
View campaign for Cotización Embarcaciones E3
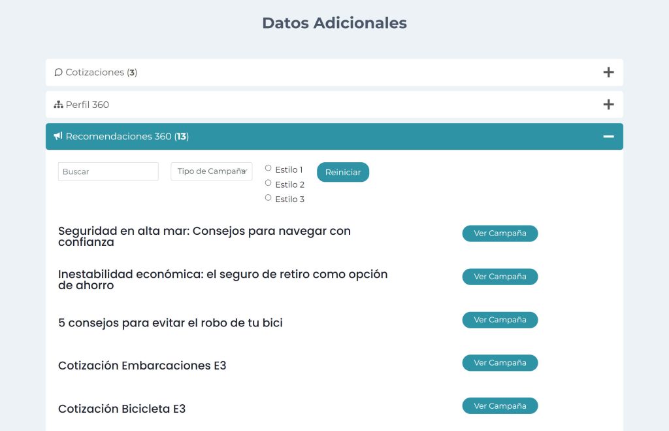(x=500, y=363)
